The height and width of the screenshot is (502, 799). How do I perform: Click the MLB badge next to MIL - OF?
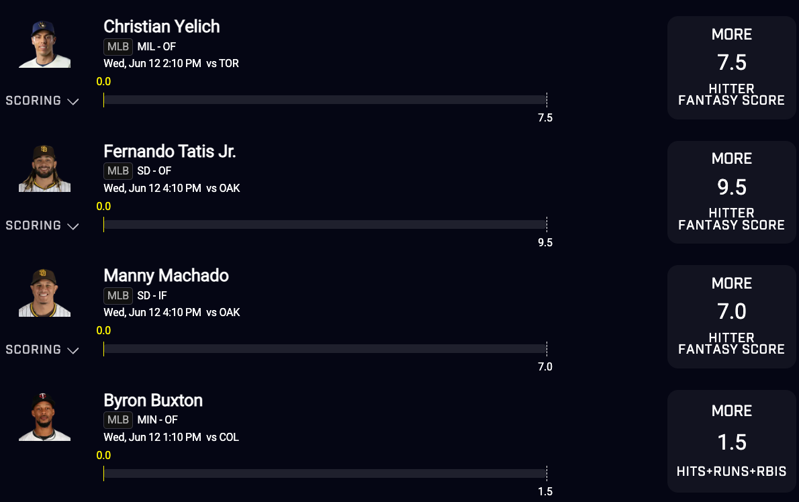[118, 47]
